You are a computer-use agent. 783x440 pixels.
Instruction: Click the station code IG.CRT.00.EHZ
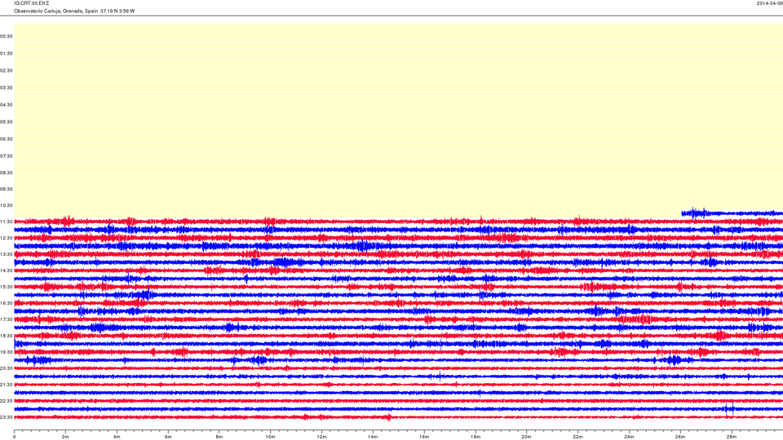pos(32,3)
